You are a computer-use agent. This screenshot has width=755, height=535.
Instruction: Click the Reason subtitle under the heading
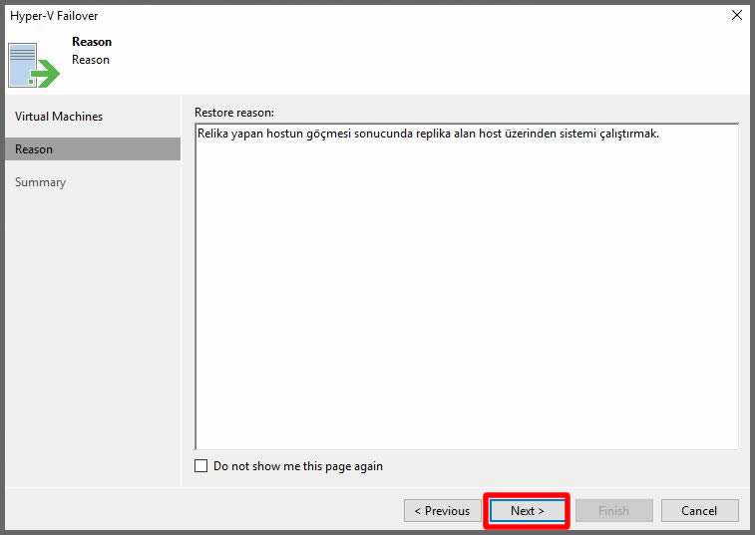(x=91, y=60)
